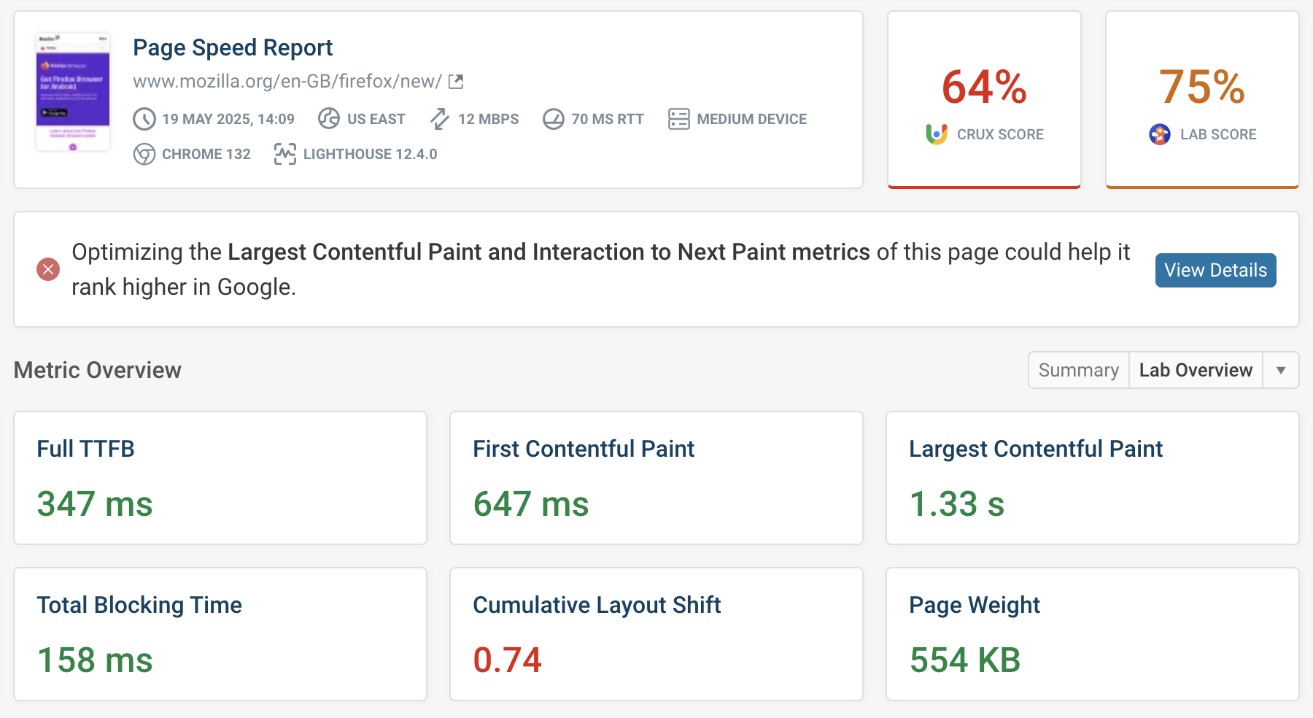Open the external link icon beside the URL
Image resolution: width=1313 pixels, height=718 pixels.
point(456,81)
